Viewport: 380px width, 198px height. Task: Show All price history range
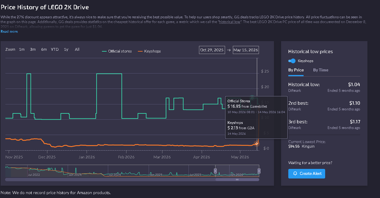click(x=77, y=49)
